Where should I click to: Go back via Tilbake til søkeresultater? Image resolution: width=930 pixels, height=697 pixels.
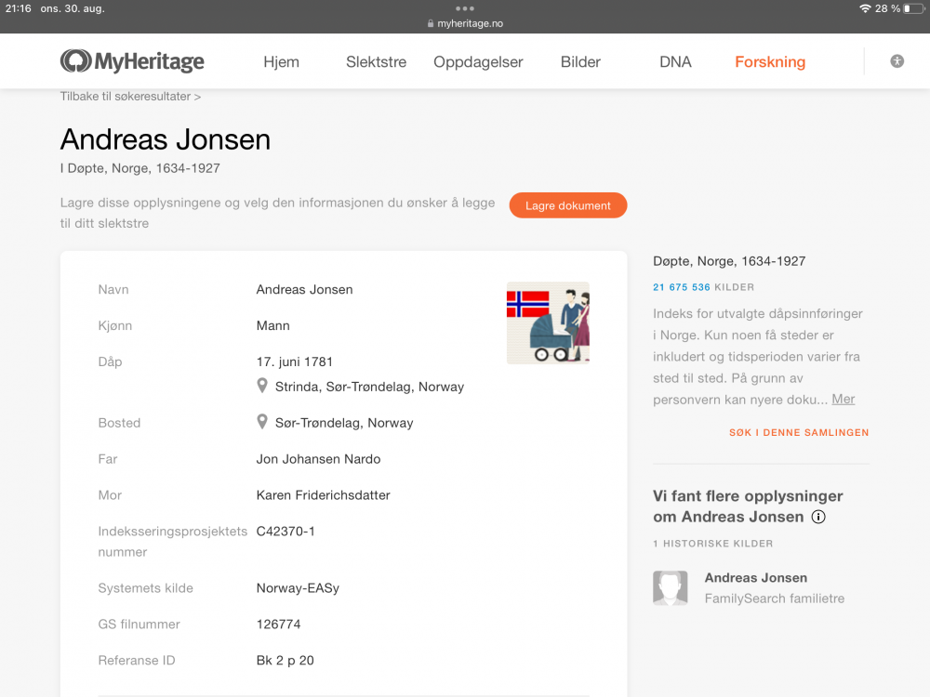(x=130, y=96)
